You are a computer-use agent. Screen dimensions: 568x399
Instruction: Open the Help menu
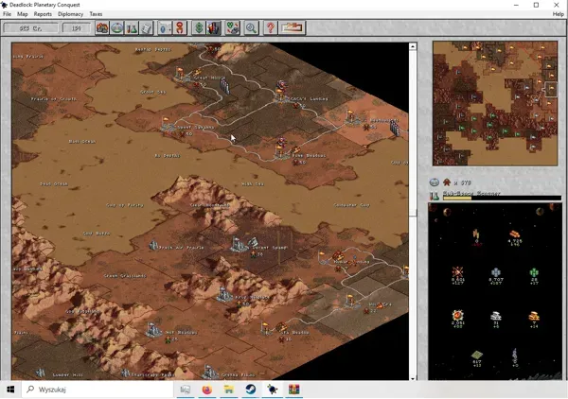tap(558, 14)
